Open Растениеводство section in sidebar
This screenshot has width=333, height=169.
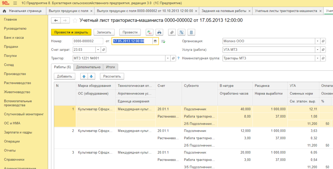(17, 83)
